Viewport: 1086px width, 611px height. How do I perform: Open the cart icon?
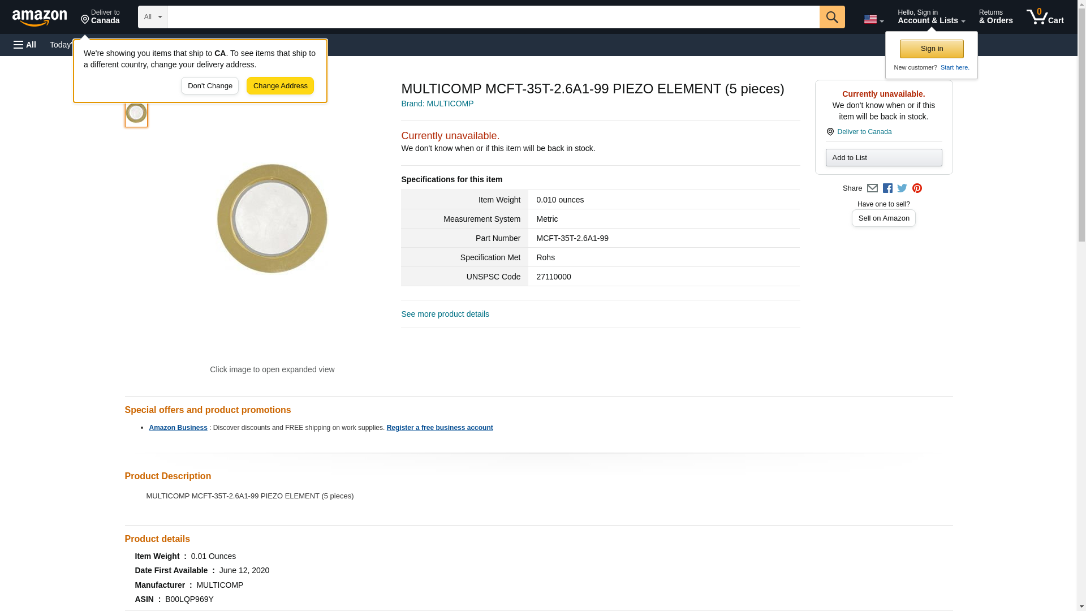tap(1045, 17)
